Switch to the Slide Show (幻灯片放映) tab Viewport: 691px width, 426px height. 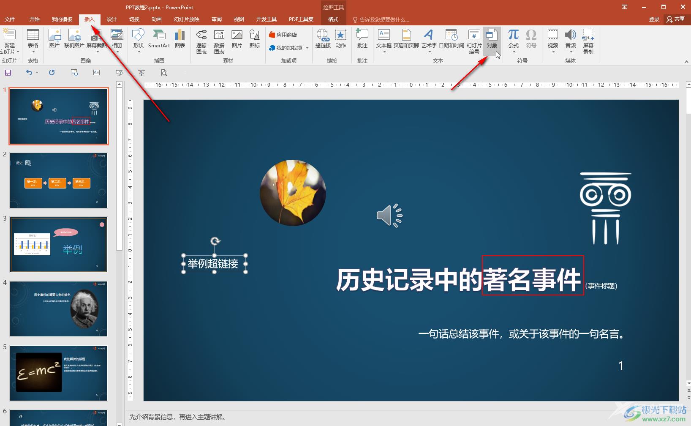[x=186, y=19]
